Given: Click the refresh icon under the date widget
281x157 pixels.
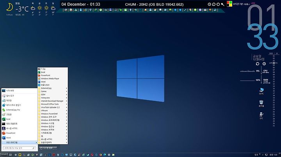Looking at the screenshot, I should (258, 64).
